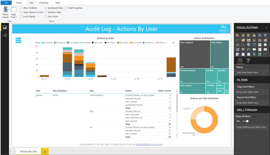This screenshot has width=270, height=155.
Task: Select the donut chart visualization icon
Action: point(254,45)
